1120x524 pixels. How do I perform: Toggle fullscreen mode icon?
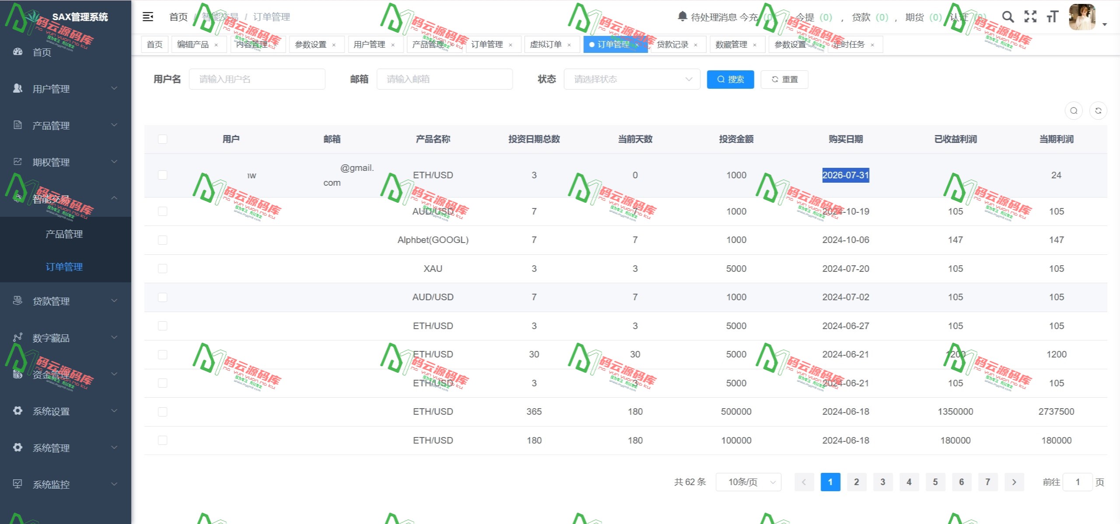tap(1030, 17)
